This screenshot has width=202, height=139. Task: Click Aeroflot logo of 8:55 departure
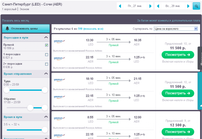59,118
